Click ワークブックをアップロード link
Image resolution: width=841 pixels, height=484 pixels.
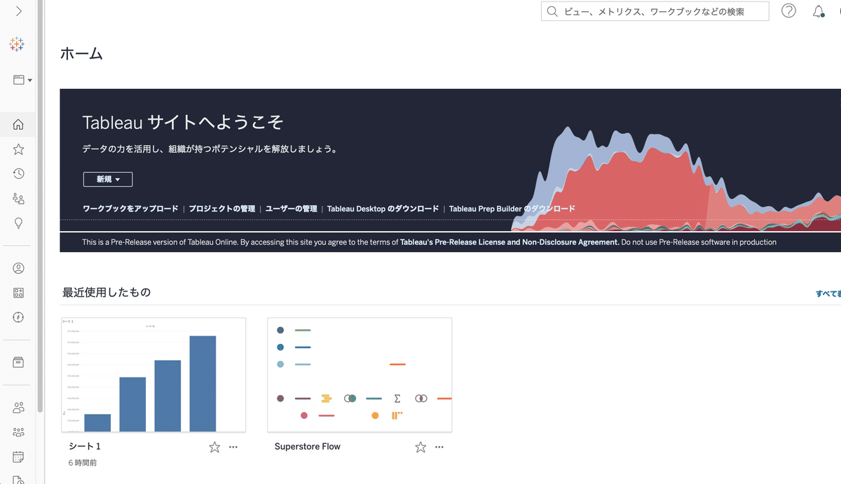130,209
